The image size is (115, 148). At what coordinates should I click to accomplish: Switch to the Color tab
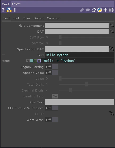pyautogui.click(x=26, y=18)
